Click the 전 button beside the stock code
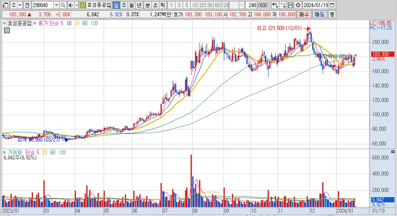 27,5
